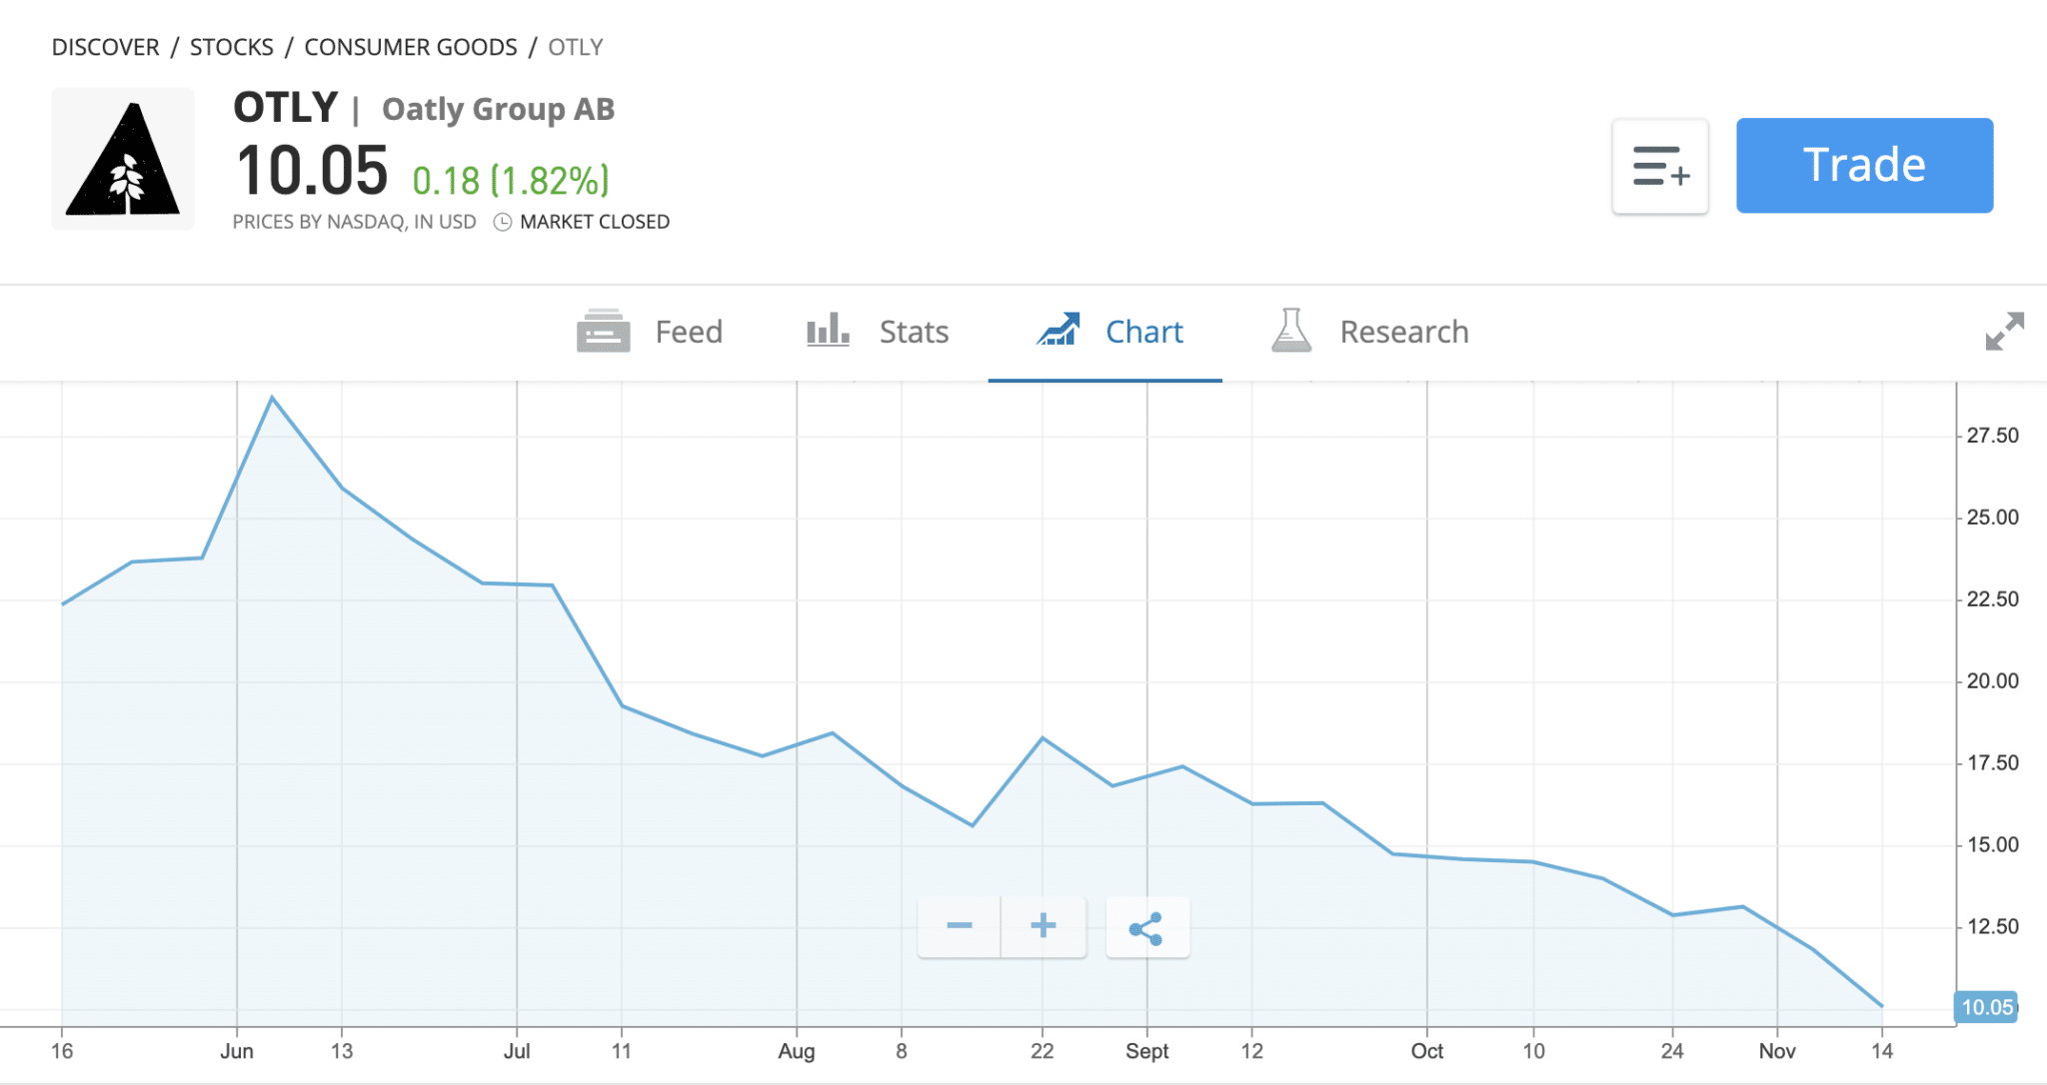Click the Feed newspaper icon

coord(603,331)
